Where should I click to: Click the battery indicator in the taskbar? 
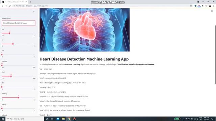[177, 119]
